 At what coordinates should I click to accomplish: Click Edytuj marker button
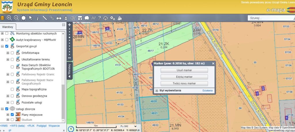pos(184,77)
